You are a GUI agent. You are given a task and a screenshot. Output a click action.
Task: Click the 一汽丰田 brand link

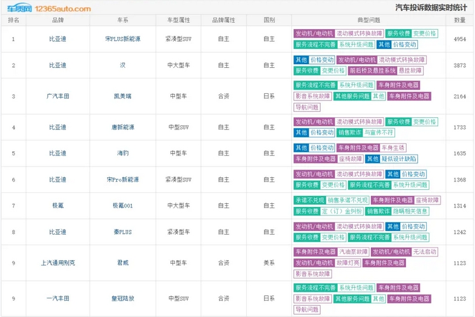tap(58, 298)
